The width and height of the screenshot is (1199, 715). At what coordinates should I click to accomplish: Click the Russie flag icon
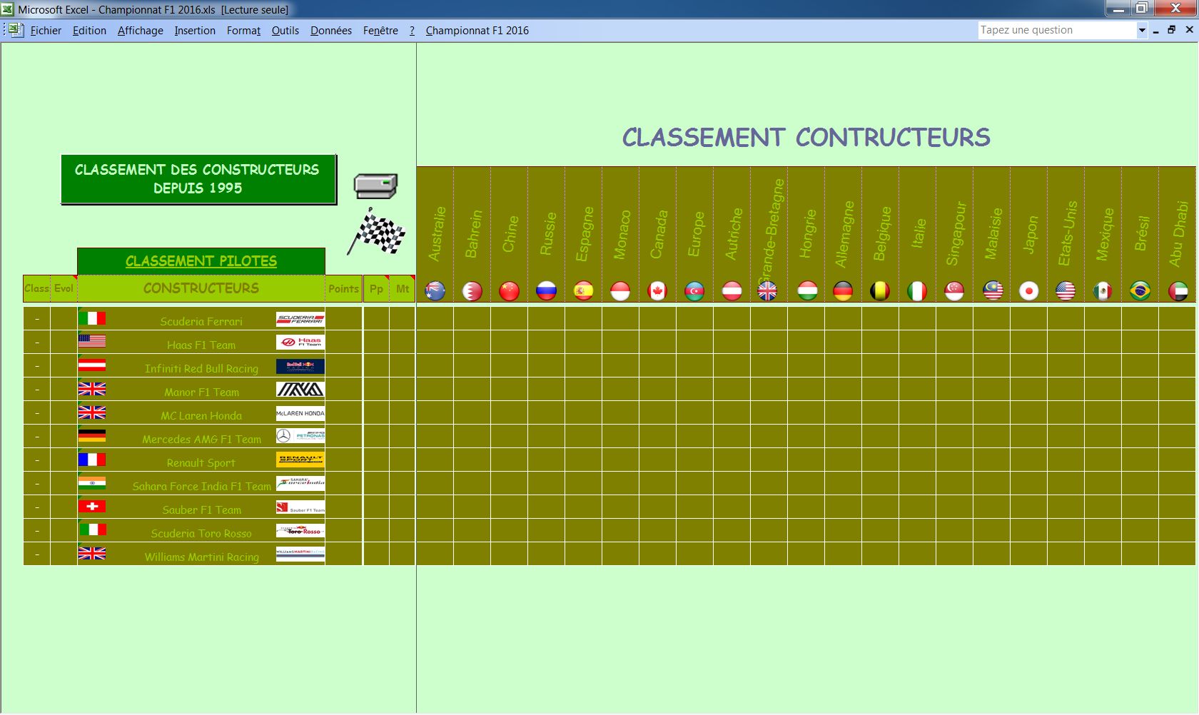(x=547, y=291)
